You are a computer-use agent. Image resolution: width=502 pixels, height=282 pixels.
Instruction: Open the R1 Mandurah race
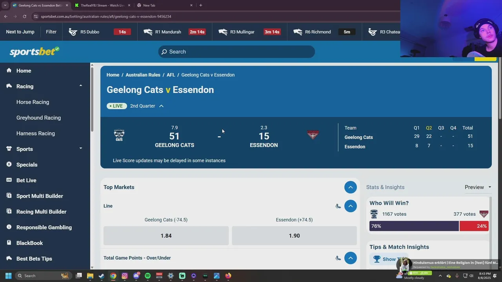[x=175, y=32]
